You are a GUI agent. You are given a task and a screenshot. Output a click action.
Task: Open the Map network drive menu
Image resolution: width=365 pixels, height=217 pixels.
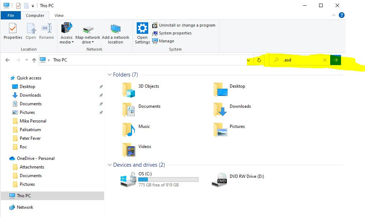pos(88,33)
